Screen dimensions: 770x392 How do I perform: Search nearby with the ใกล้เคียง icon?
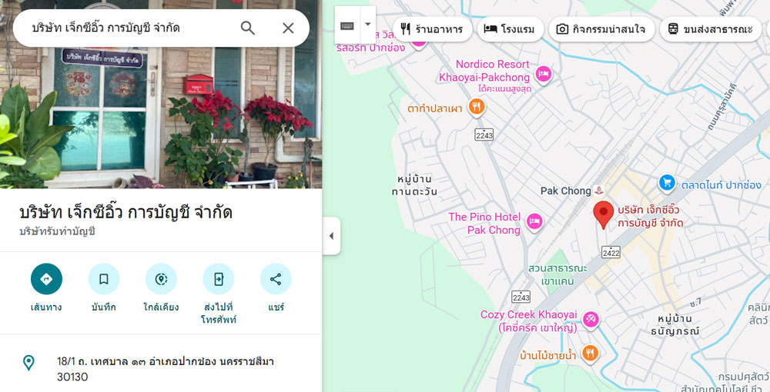click(161, 279)
